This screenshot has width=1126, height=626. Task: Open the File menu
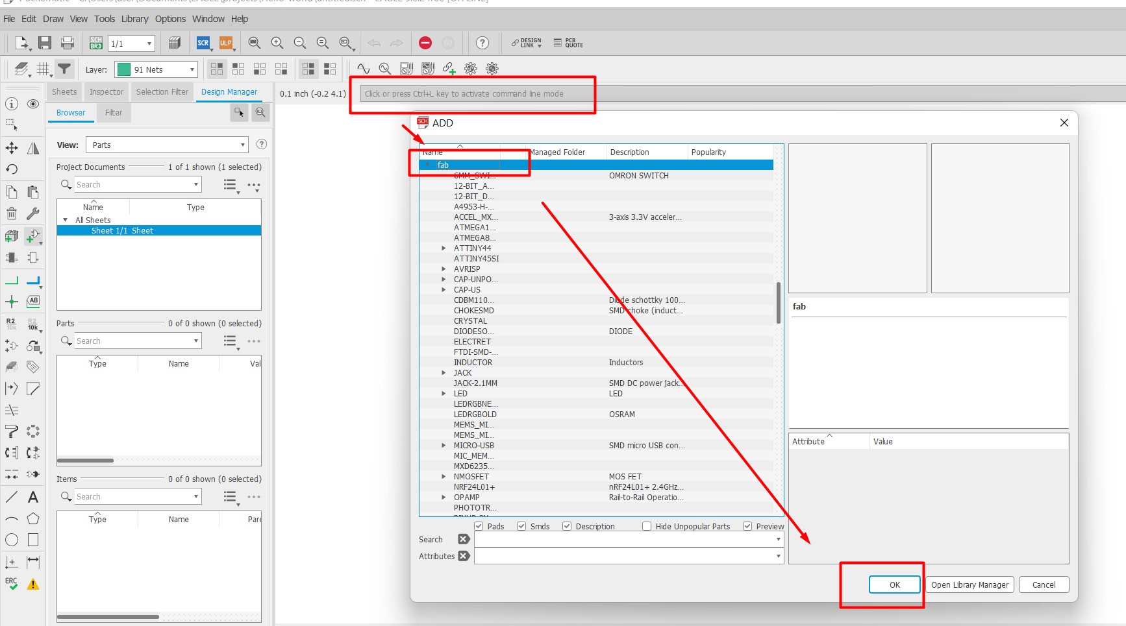9,19
